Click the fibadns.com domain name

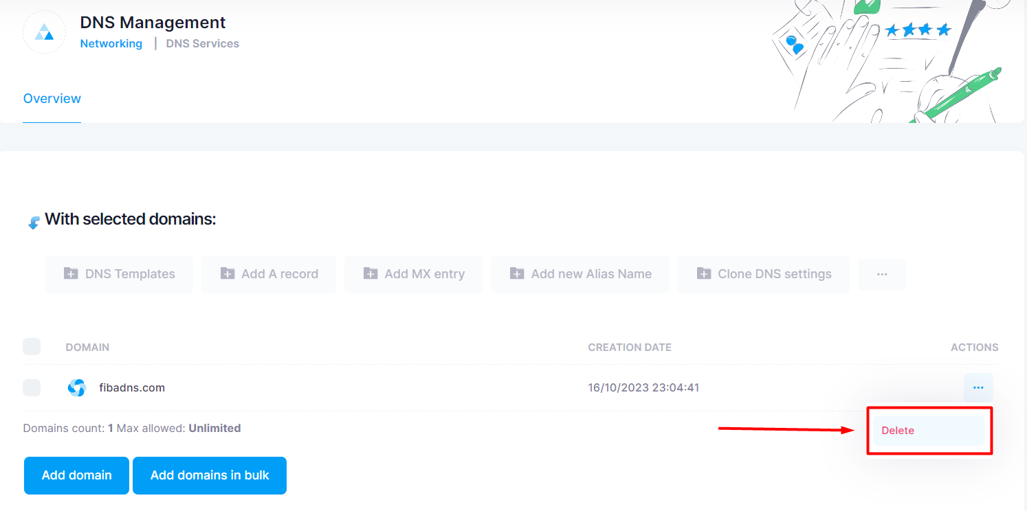132,388
